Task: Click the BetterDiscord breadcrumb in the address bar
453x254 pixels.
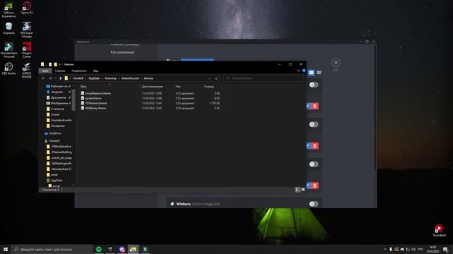Action: pos(130,78)
